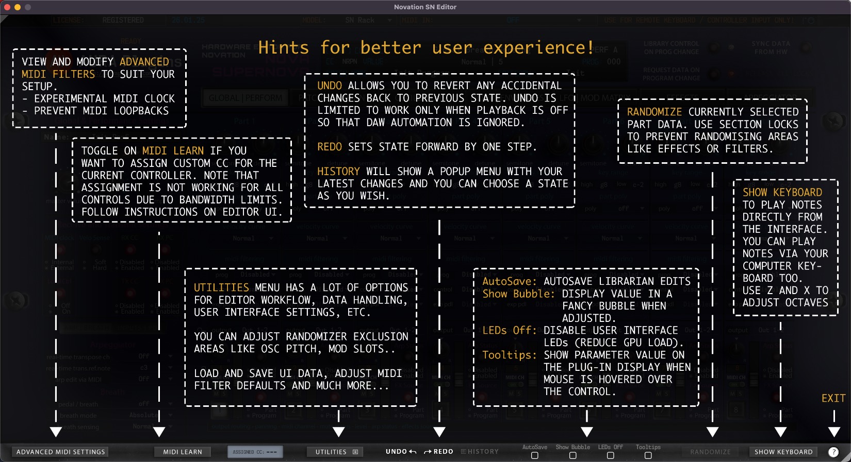Switch to the Global | Perform tab
851x462 pixels.
(246, 98)
